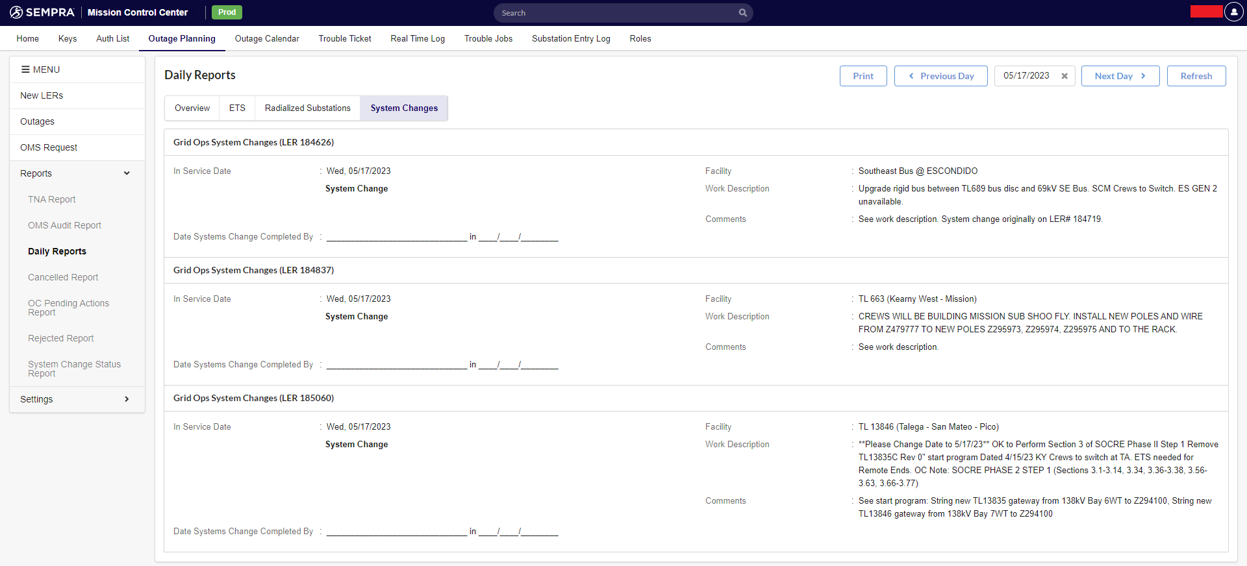Expand the Settings section chevron

click(x=127, y=399)
